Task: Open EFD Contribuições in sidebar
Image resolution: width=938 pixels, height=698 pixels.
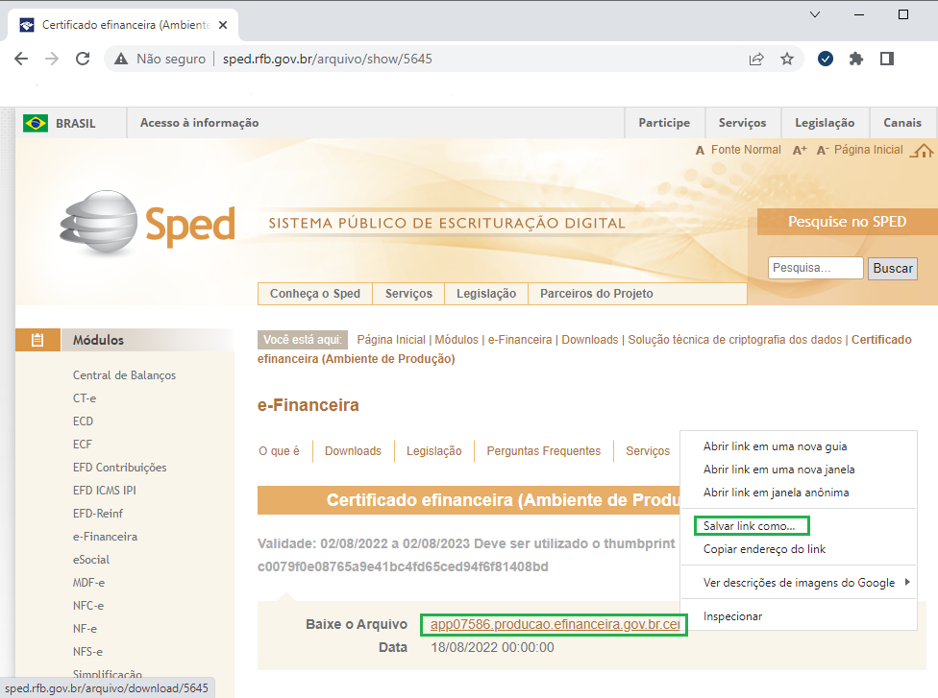Action: [x=119, y=468]
